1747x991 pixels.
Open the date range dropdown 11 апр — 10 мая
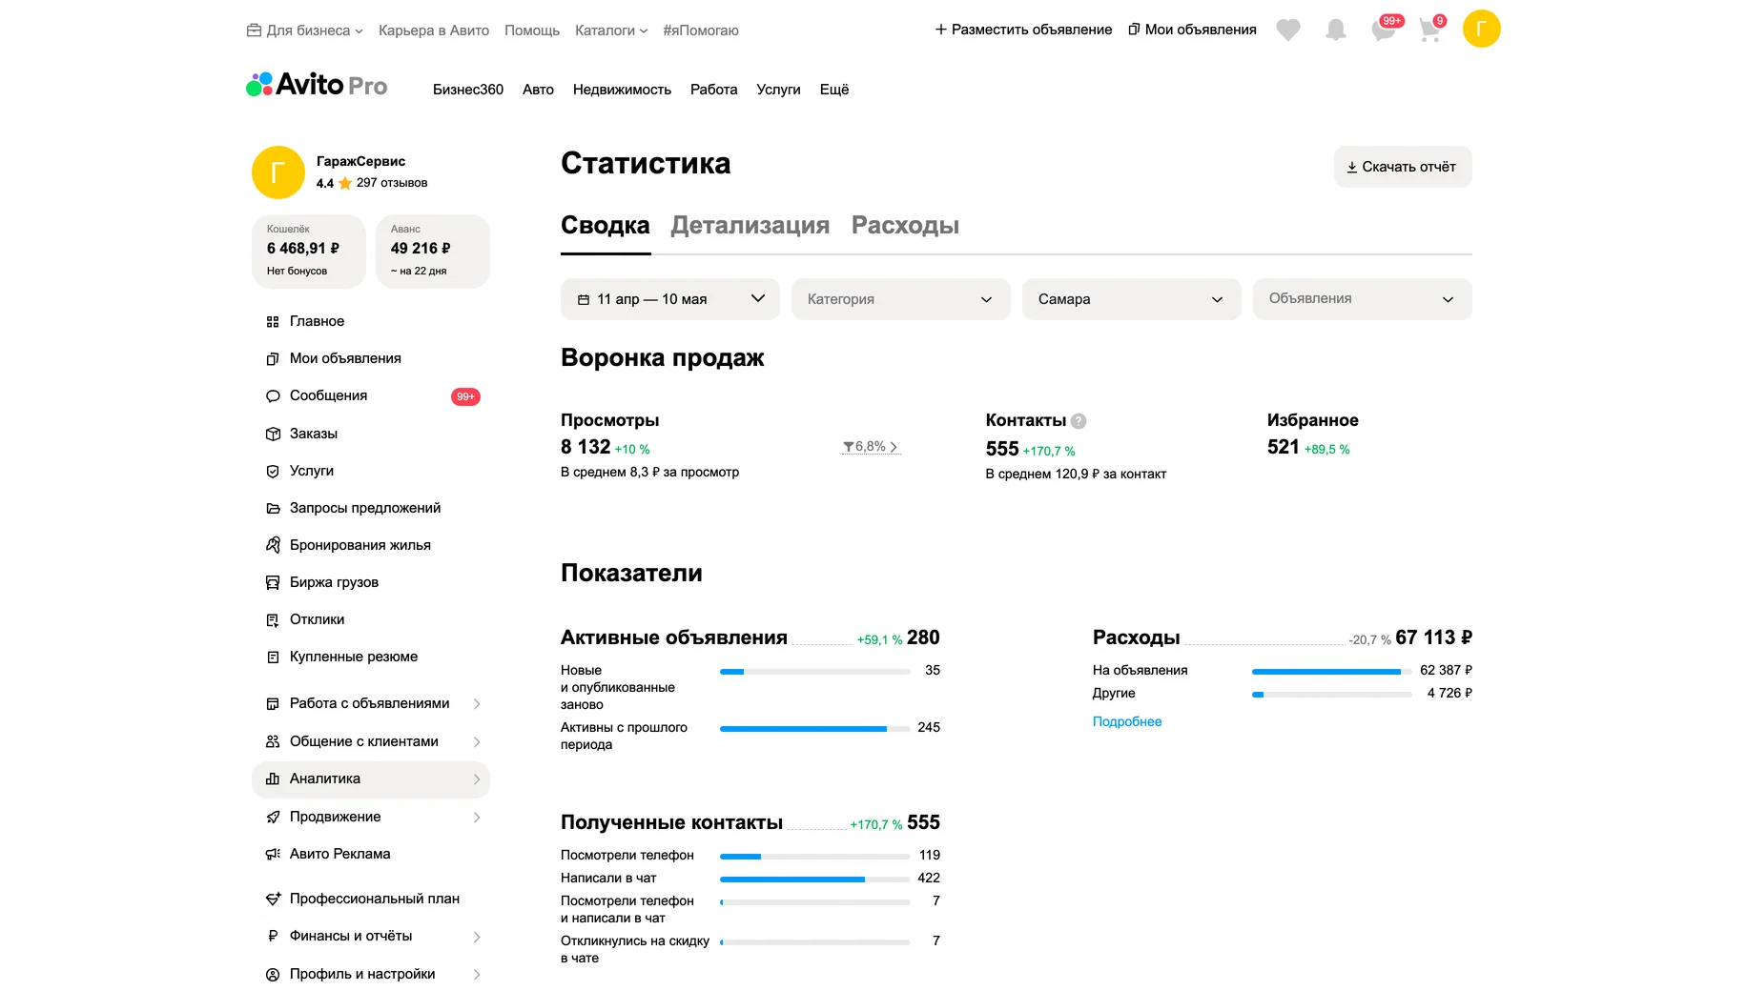coord(670,299)
